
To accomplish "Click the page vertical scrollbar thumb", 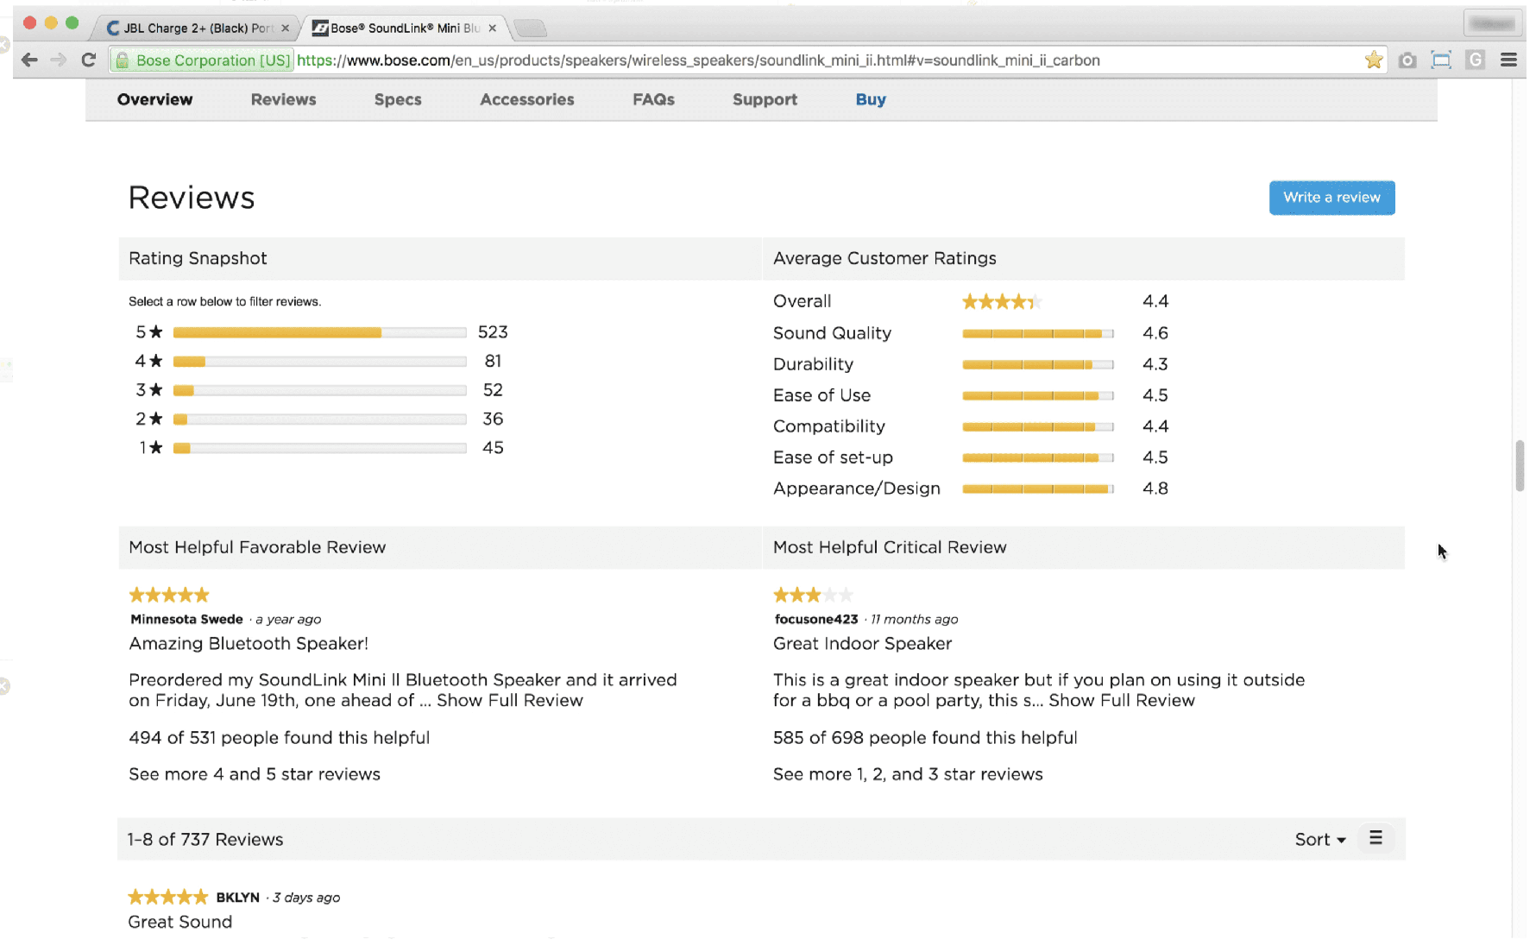I will (x=1520, y=465).
